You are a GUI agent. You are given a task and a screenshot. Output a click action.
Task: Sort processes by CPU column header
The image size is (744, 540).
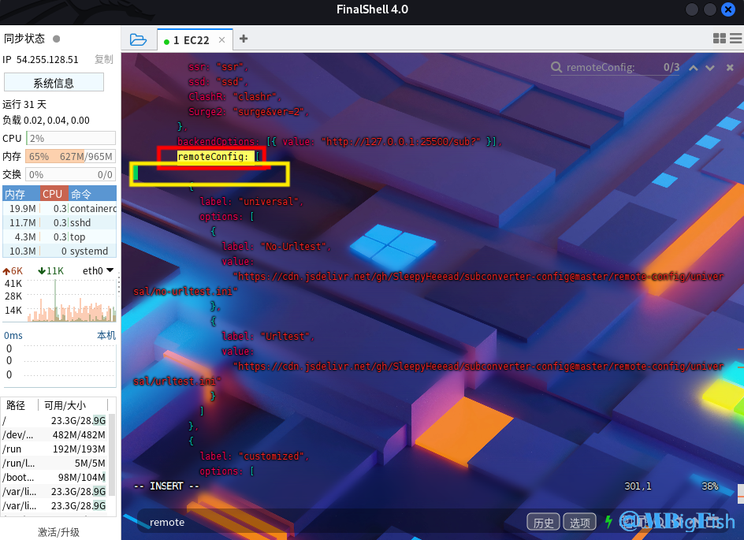53,194
